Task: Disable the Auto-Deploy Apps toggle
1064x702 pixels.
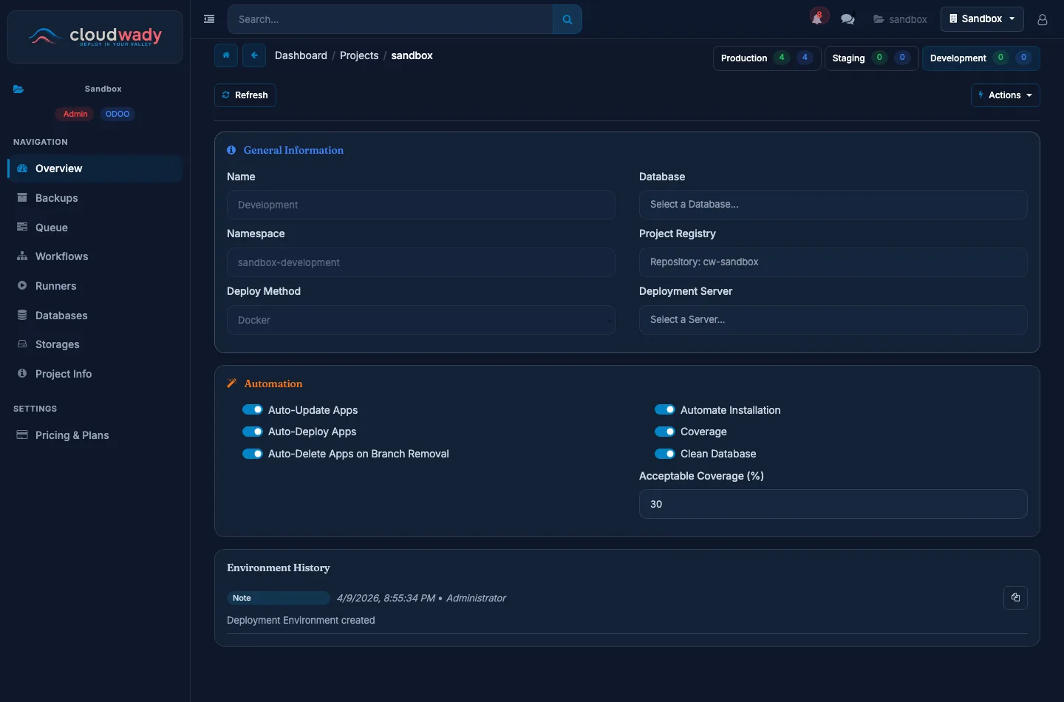Action: 253,432
